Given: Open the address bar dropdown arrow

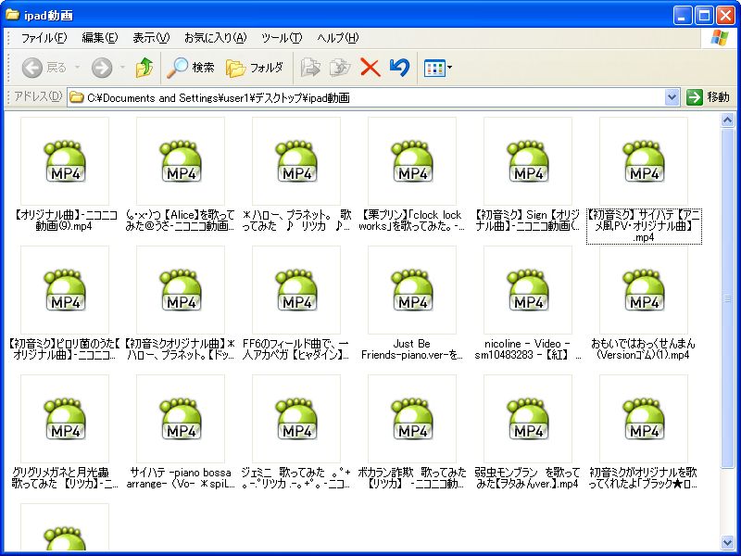Looking at the screenshot, I should pos(672,97).
